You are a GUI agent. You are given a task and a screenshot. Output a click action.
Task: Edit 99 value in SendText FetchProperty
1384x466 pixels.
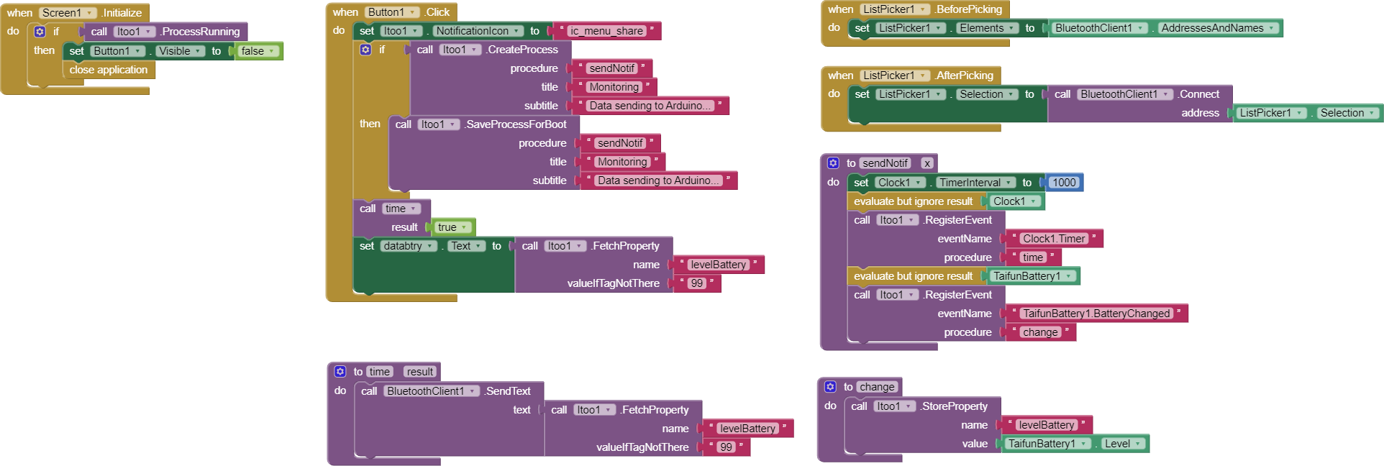(x=726, y=447)
